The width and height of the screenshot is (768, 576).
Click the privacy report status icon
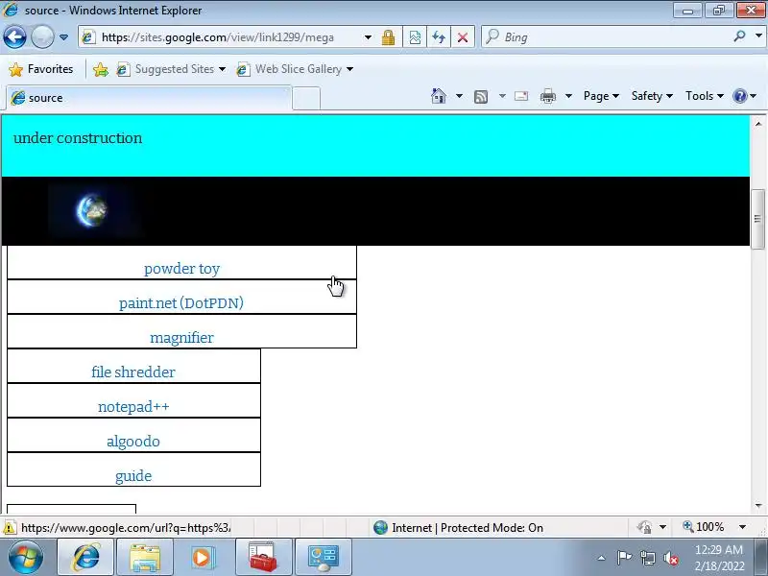point(644,527)
